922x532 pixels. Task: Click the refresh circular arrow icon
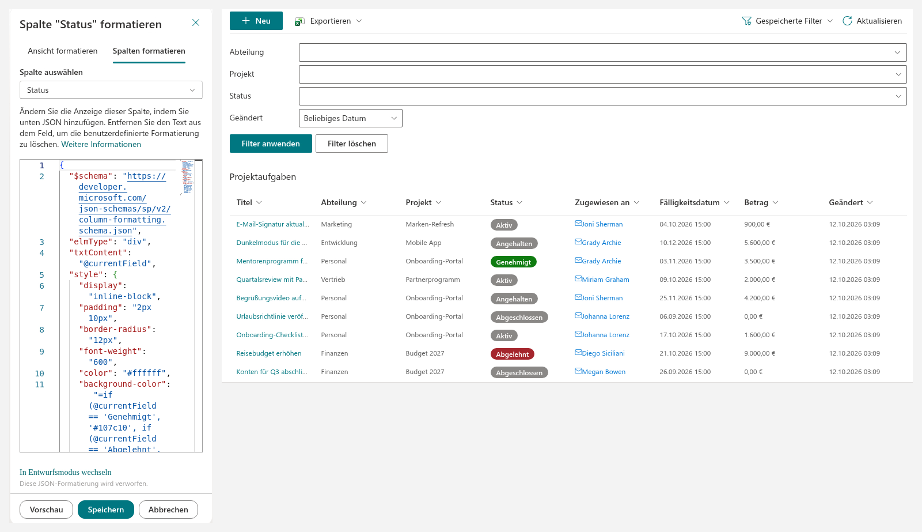coord(847,21)
